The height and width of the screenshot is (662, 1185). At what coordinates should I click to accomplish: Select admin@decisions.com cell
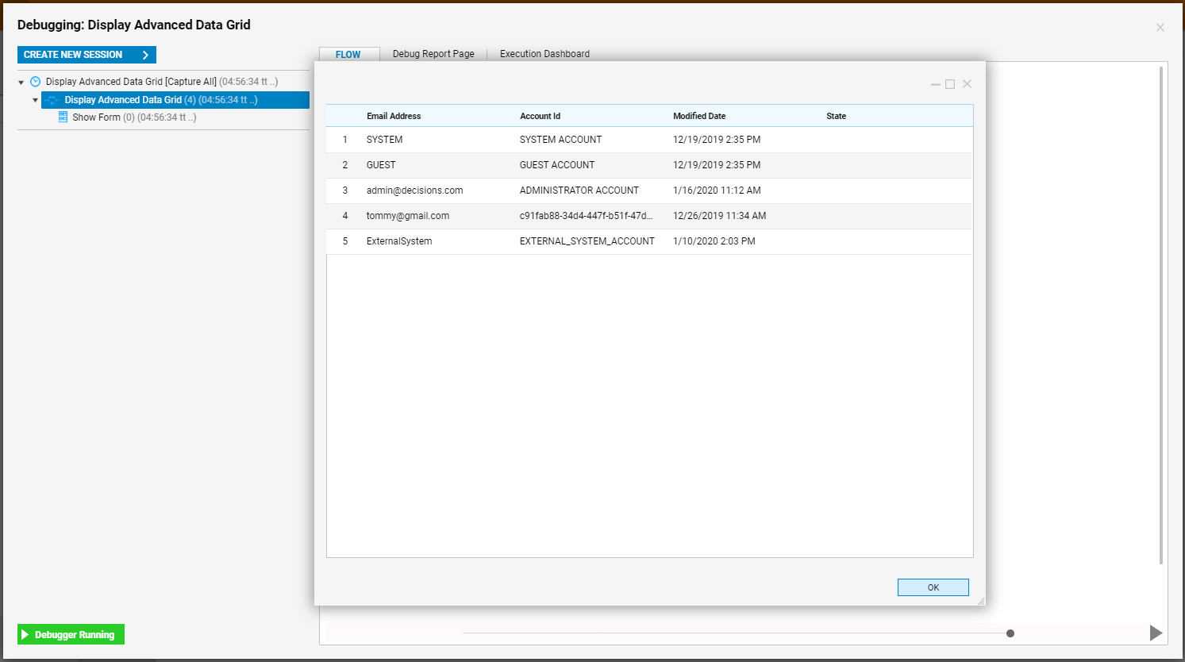point(414,191)
